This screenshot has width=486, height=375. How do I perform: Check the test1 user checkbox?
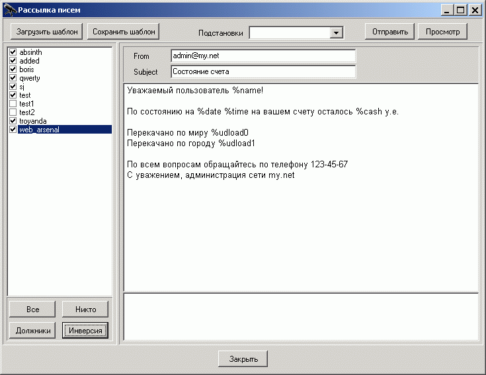(13, 104)
